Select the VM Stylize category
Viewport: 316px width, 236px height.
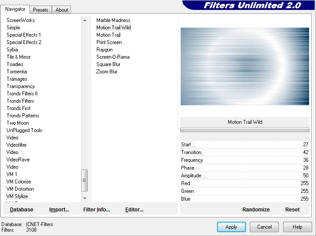click(x=17, y=196)
